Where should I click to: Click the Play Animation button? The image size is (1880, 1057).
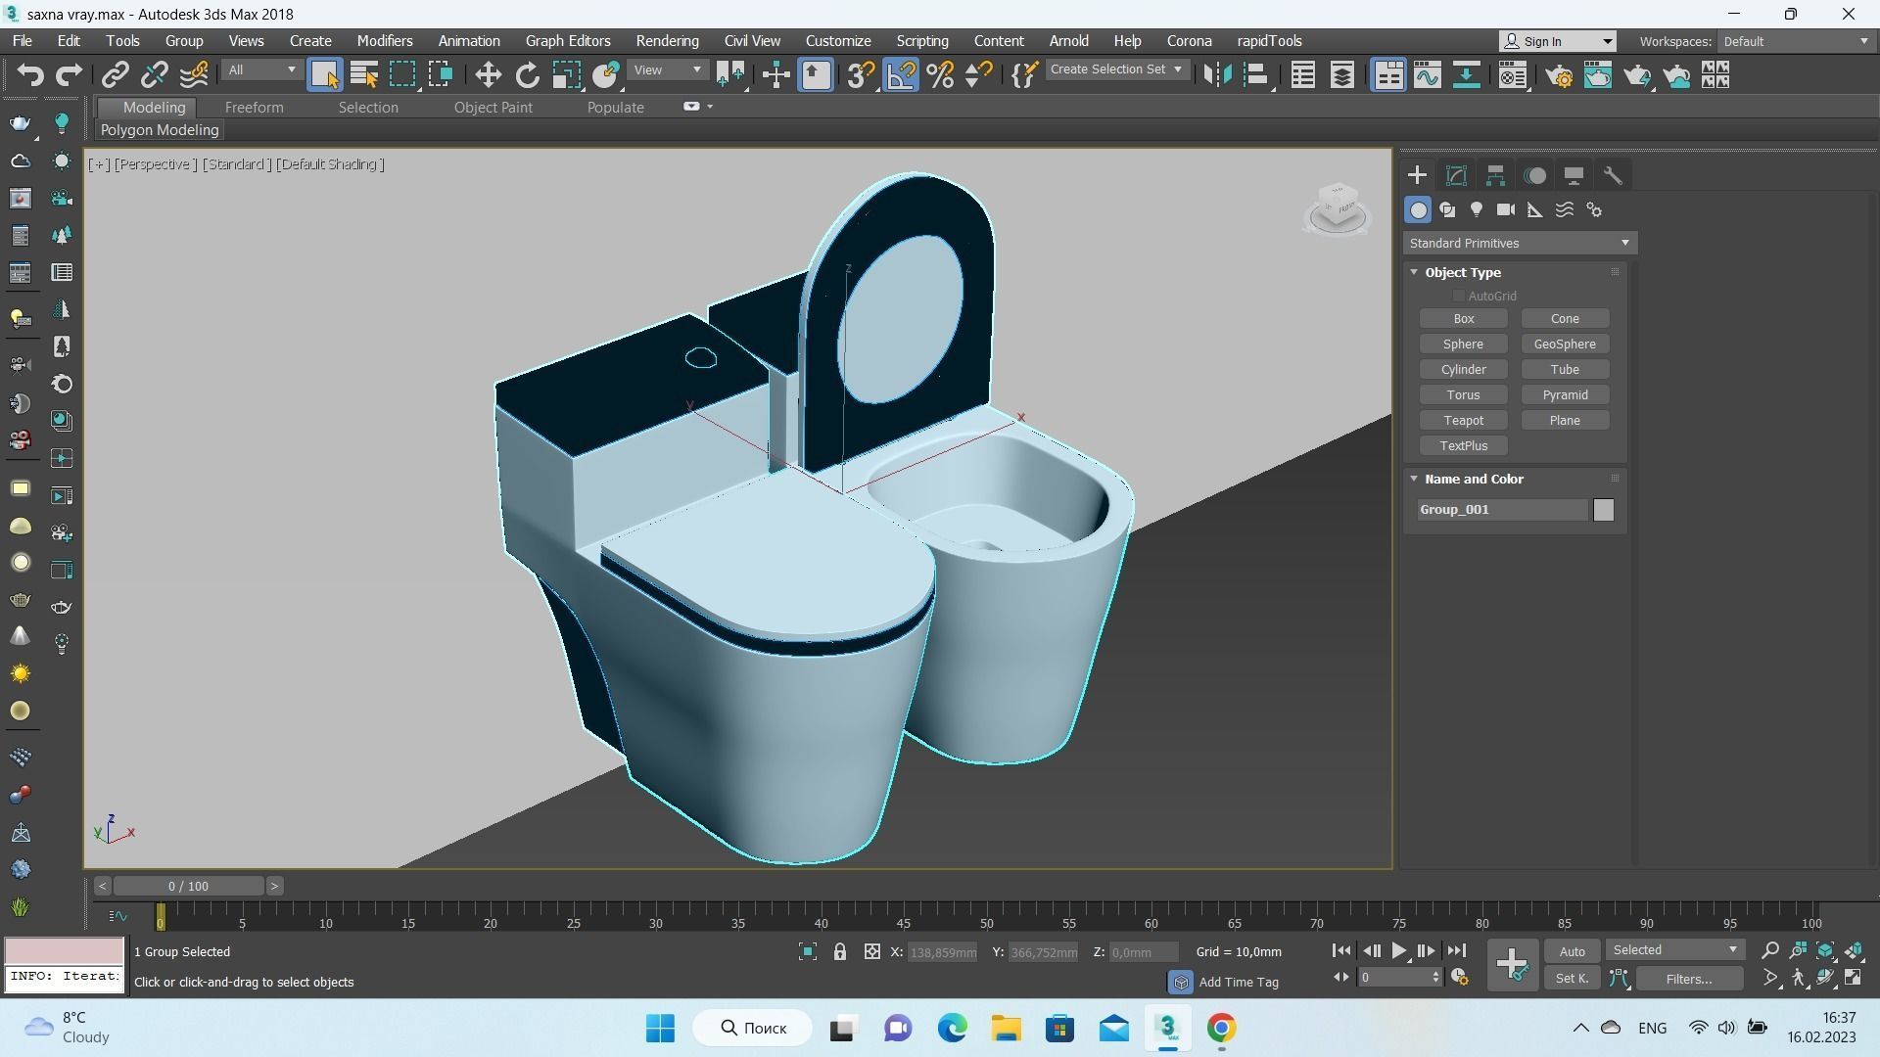1398,951
